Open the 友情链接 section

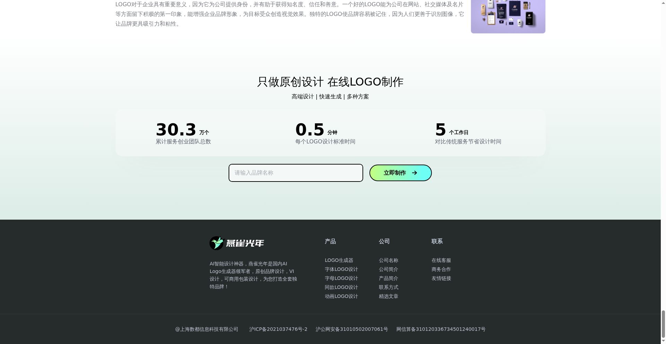441,278
